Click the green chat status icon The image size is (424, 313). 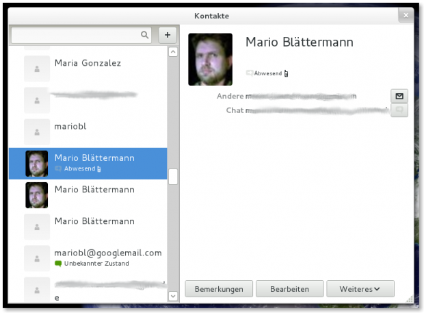pyautogui.click(x=58, y=264)
